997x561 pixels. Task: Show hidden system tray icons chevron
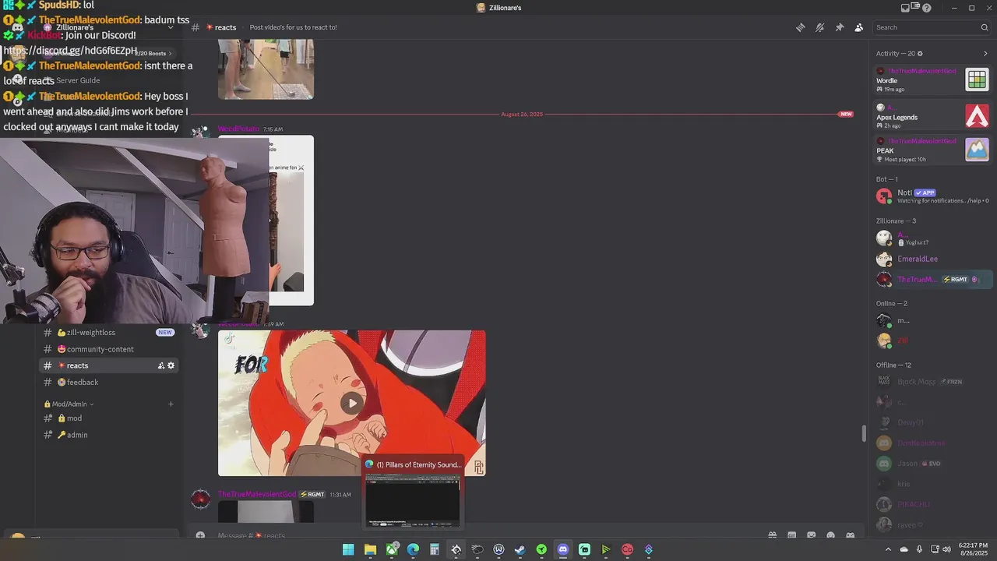tap(888, 549)
